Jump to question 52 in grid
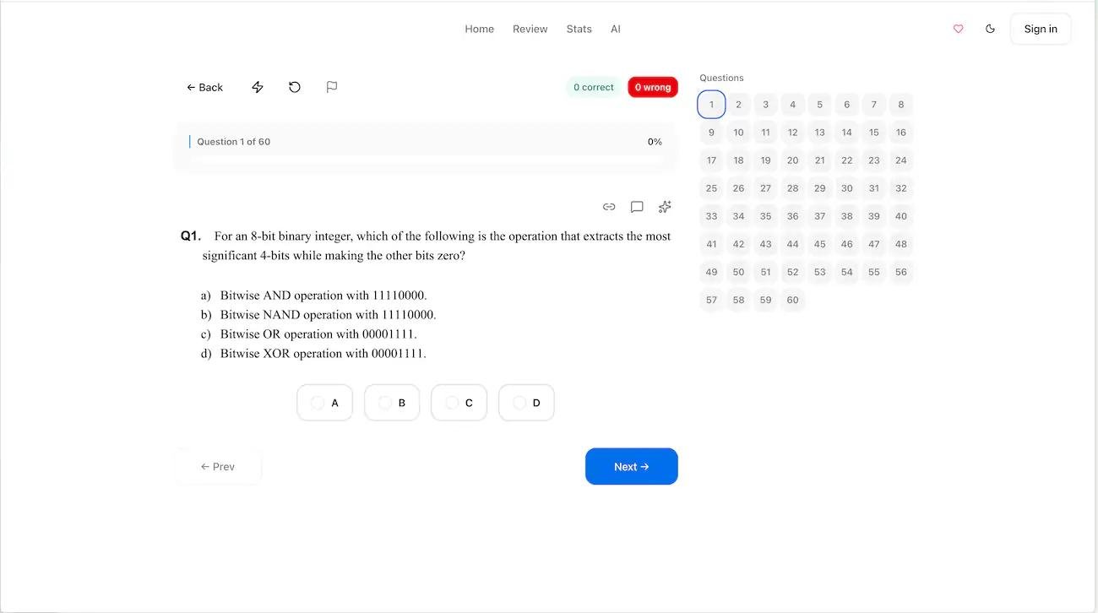The height and width of the screenshot is (613, 1098). (792, 272)
